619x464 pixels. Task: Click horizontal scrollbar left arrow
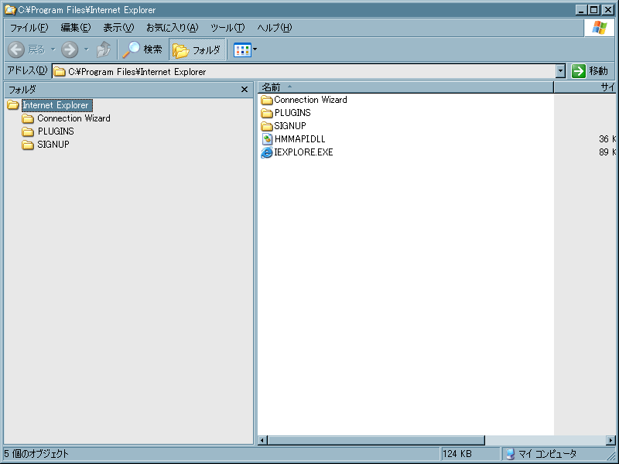[262, 440]
